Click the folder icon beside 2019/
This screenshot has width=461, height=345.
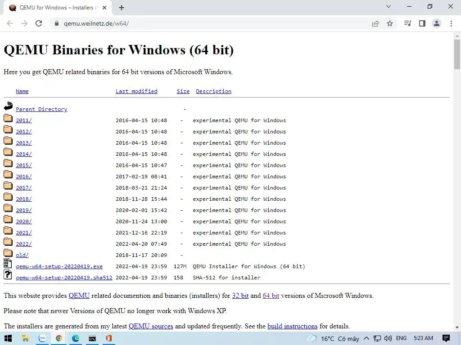(8, 208)
